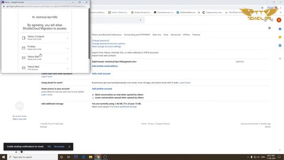
Task: Open the Privacy link in footer
Action: click(151, 124)
